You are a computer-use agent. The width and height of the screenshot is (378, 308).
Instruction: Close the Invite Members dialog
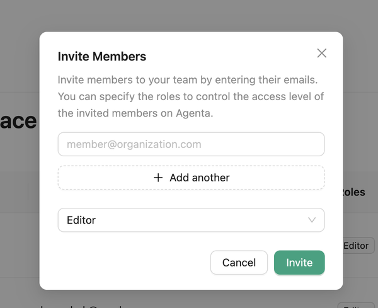(x=322, y=54)
